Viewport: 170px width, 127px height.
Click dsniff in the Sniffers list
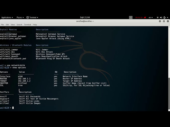[x=4, y=97]
